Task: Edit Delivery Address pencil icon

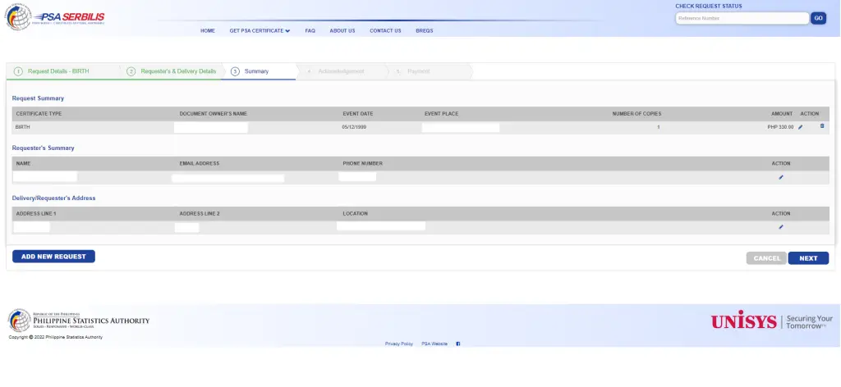Action: (x=781, y=227)
